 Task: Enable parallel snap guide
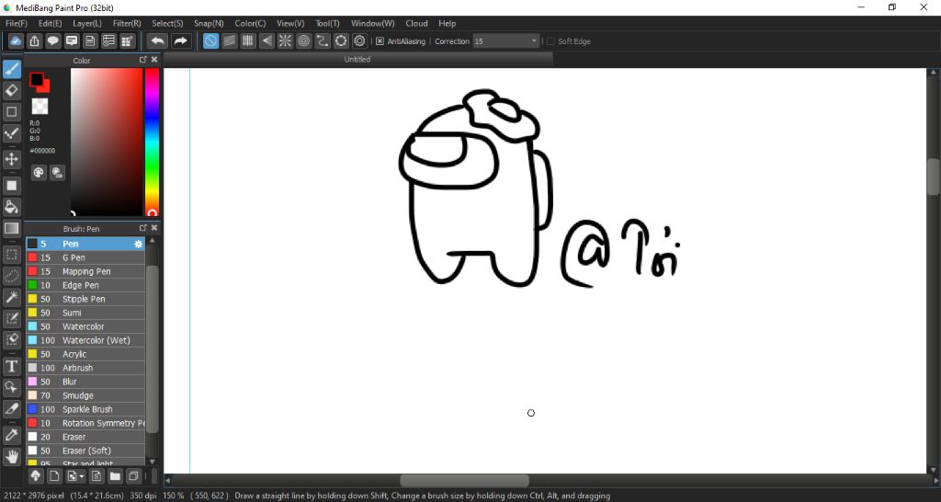(x=229, y=40)
